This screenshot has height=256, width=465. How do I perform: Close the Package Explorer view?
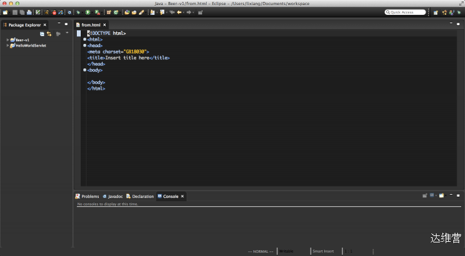point(45,25)
